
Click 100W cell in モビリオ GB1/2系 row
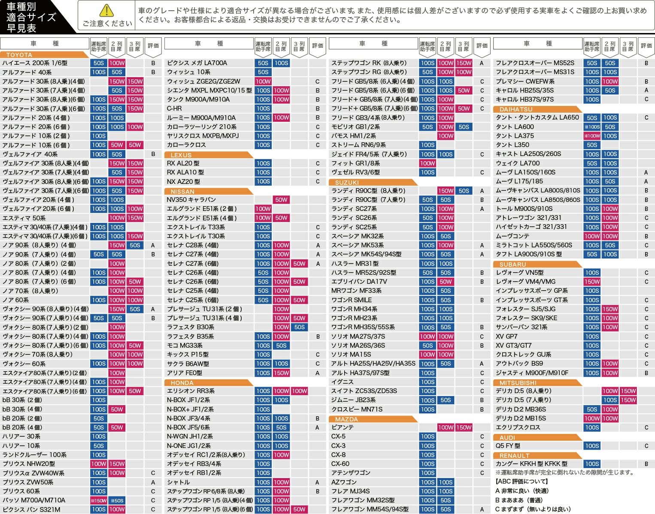pyautogui.click(x=446, y=127)
